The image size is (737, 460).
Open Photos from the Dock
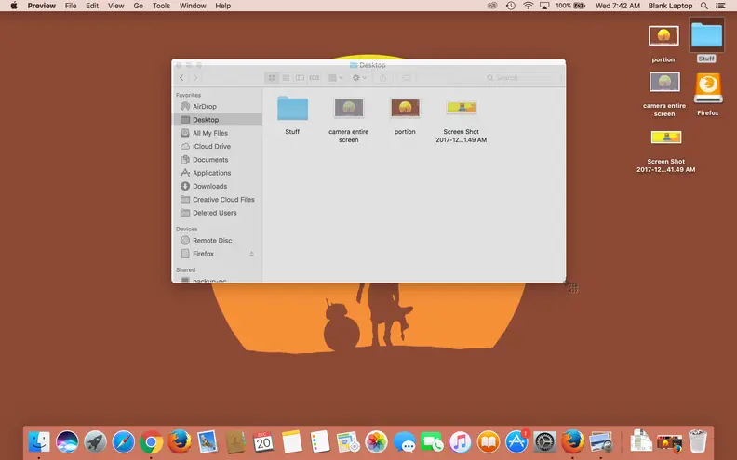click(376, 441)
